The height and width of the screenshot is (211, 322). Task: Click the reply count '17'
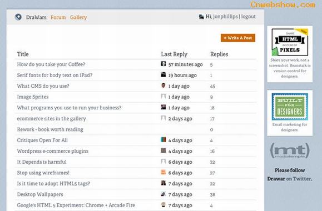pyautogui.click(x=212, y=119)
